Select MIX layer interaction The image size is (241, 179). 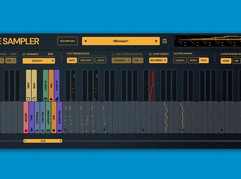pyautogui.click(x=237, y=61)
